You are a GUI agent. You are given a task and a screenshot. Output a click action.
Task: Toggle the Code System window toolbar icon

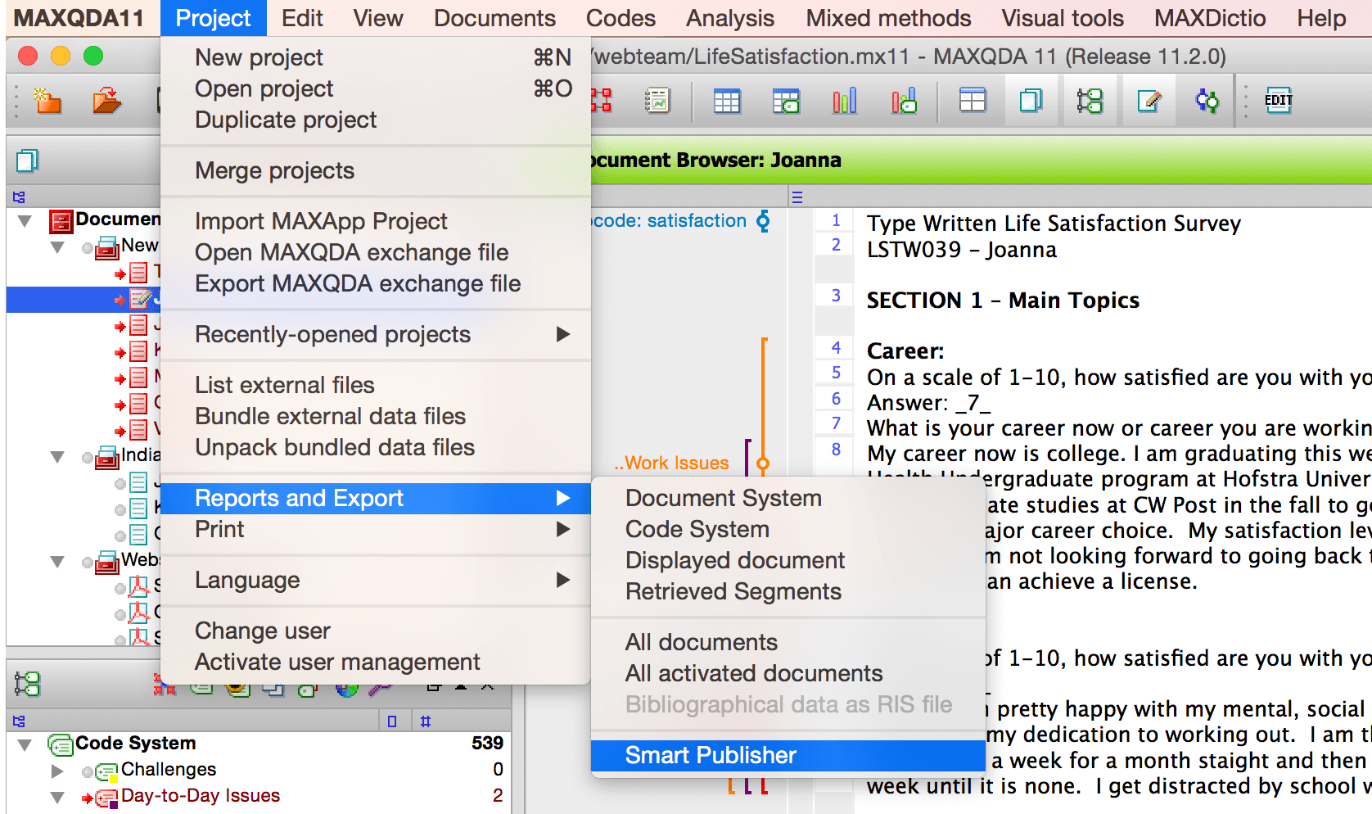1090,101
